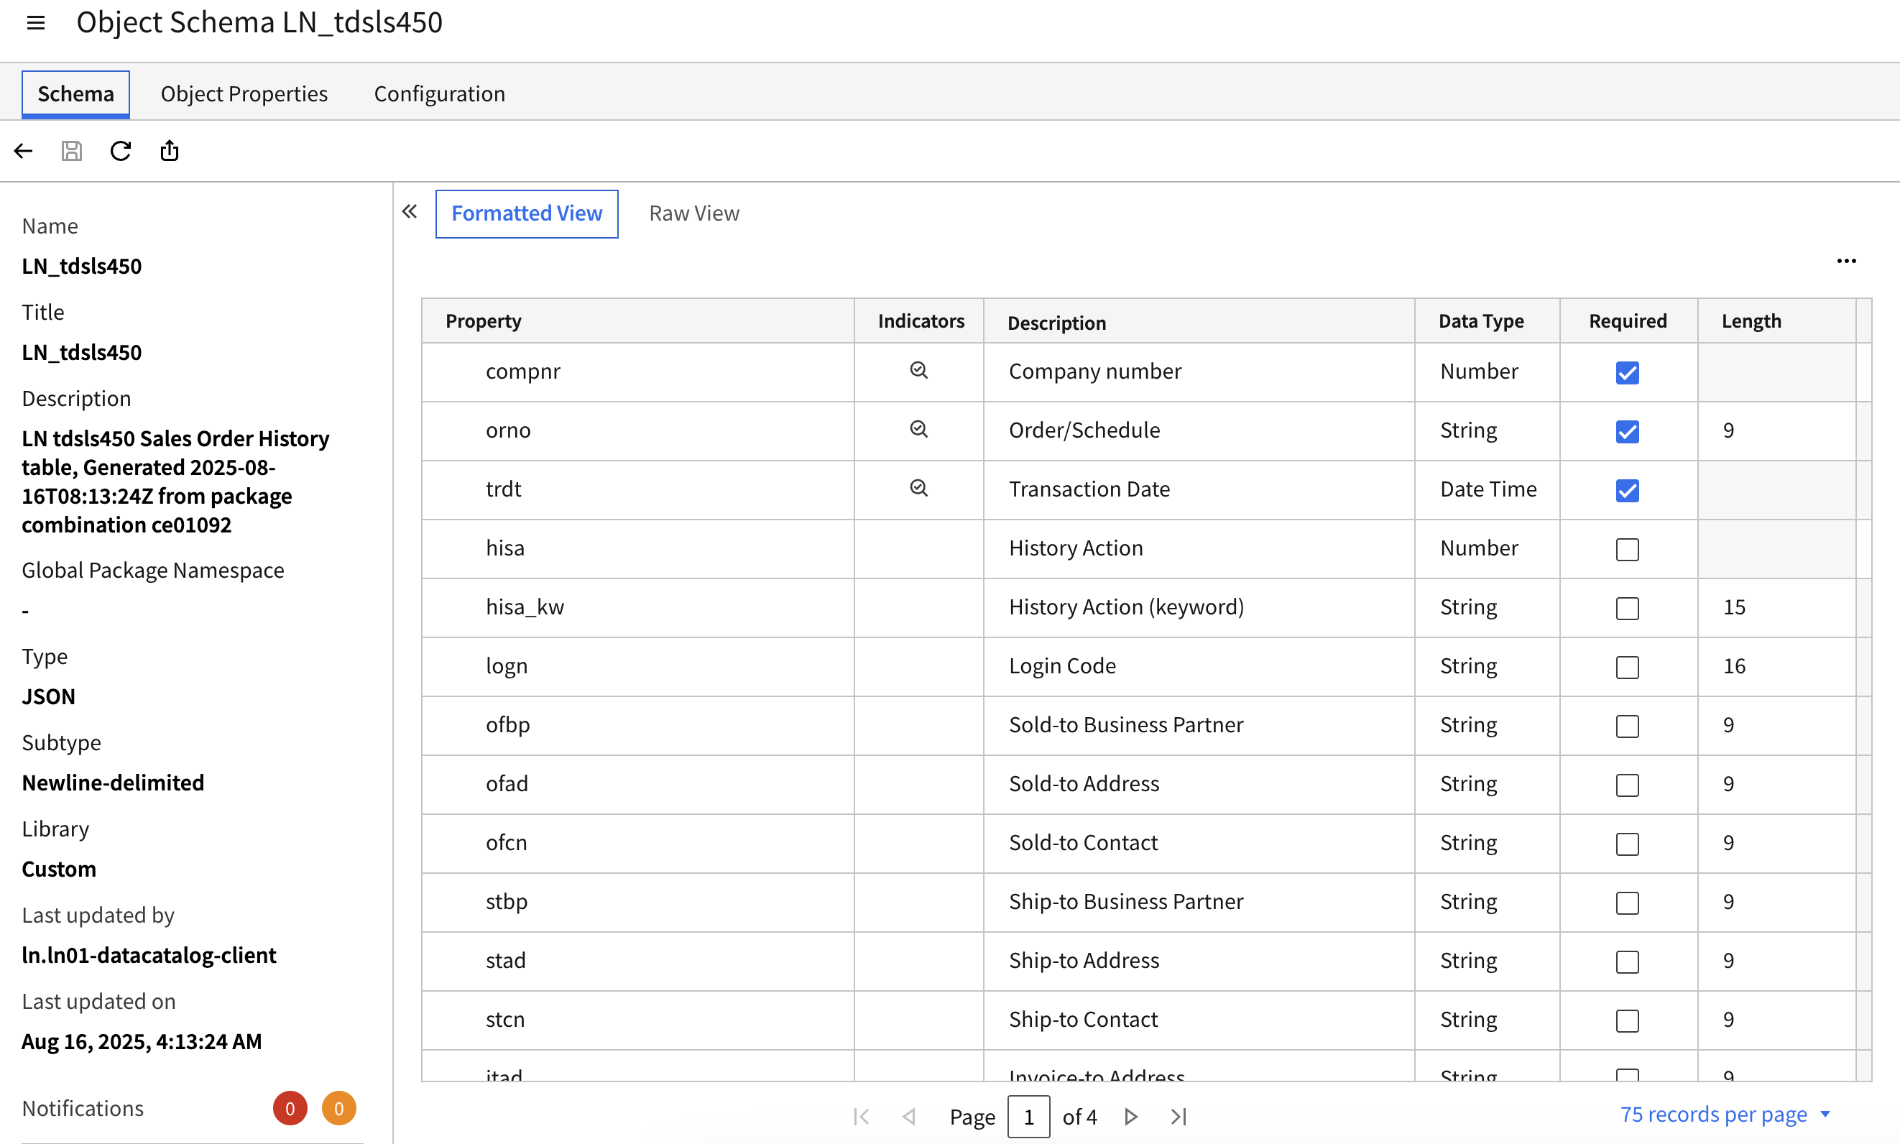The width and height of the screenshot is (1900, 1144).
Task: Click the save disk icon
Action: [72, 151]
